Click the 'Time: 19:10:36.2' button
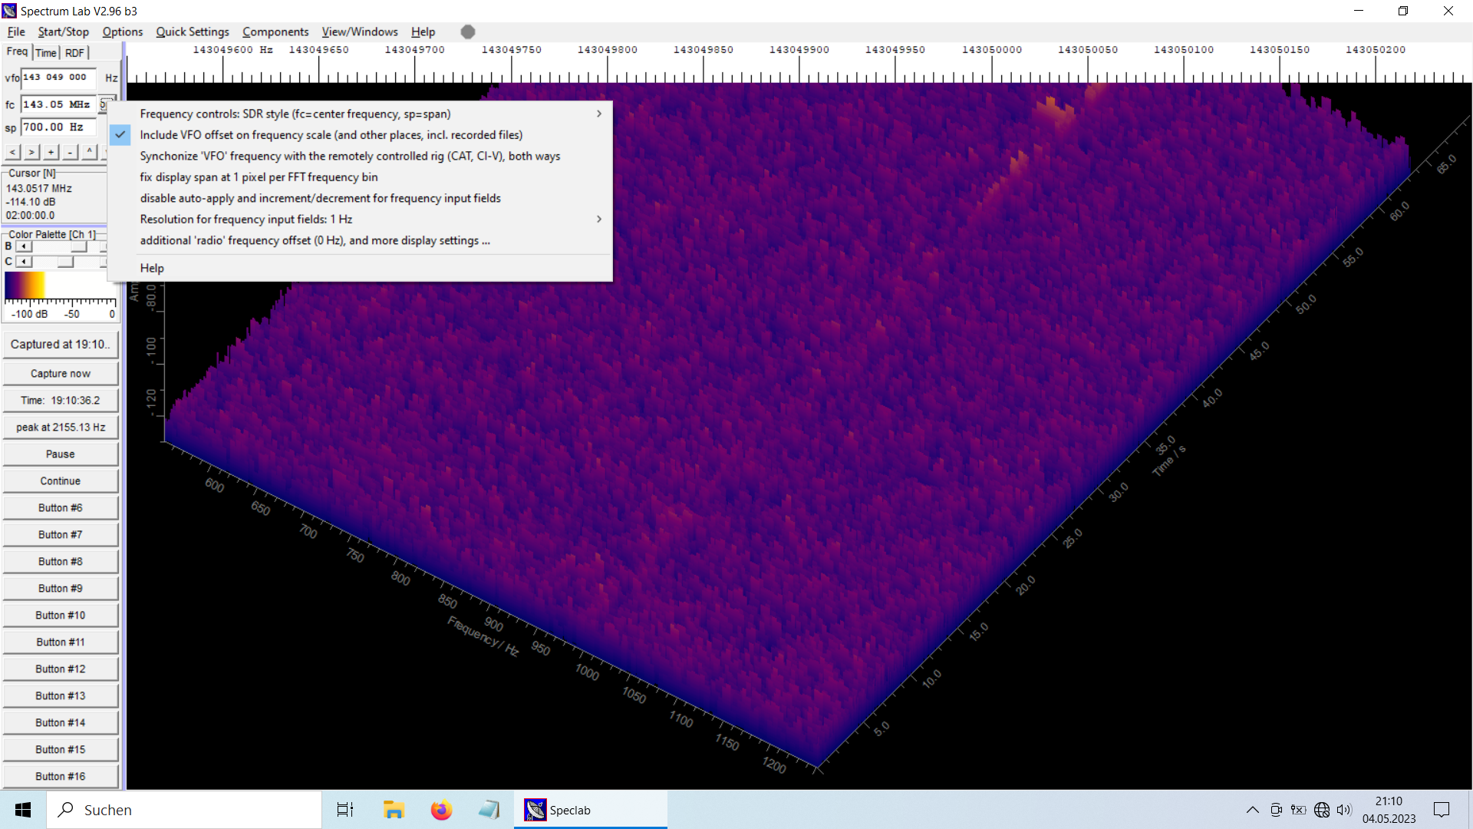This screenshot has height=829, width=1473. pos(61,401)
